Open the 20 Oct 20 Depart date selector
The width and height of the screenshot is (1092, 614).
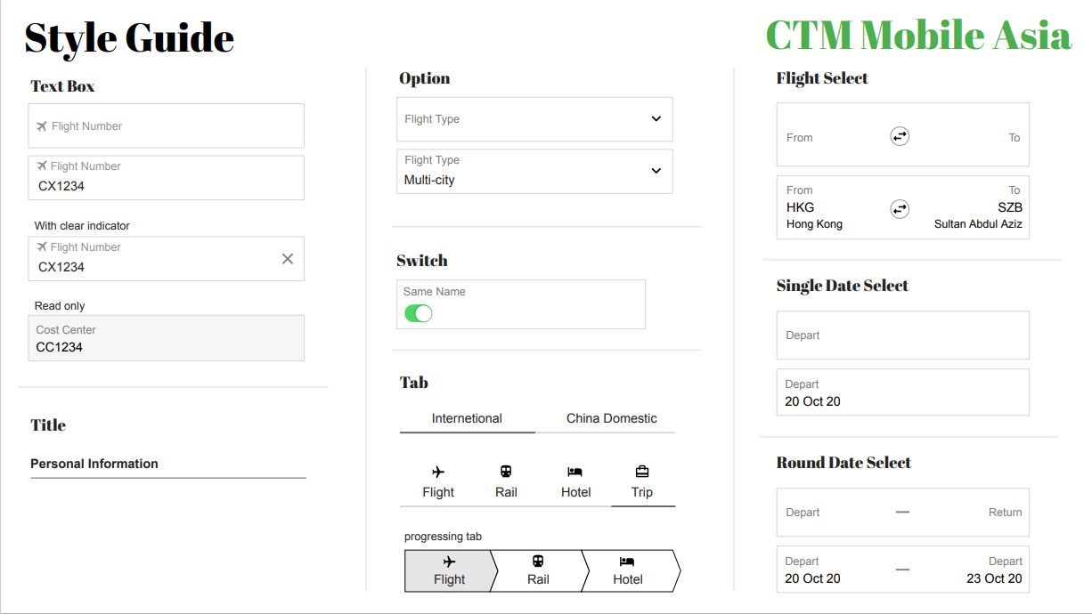902,392
